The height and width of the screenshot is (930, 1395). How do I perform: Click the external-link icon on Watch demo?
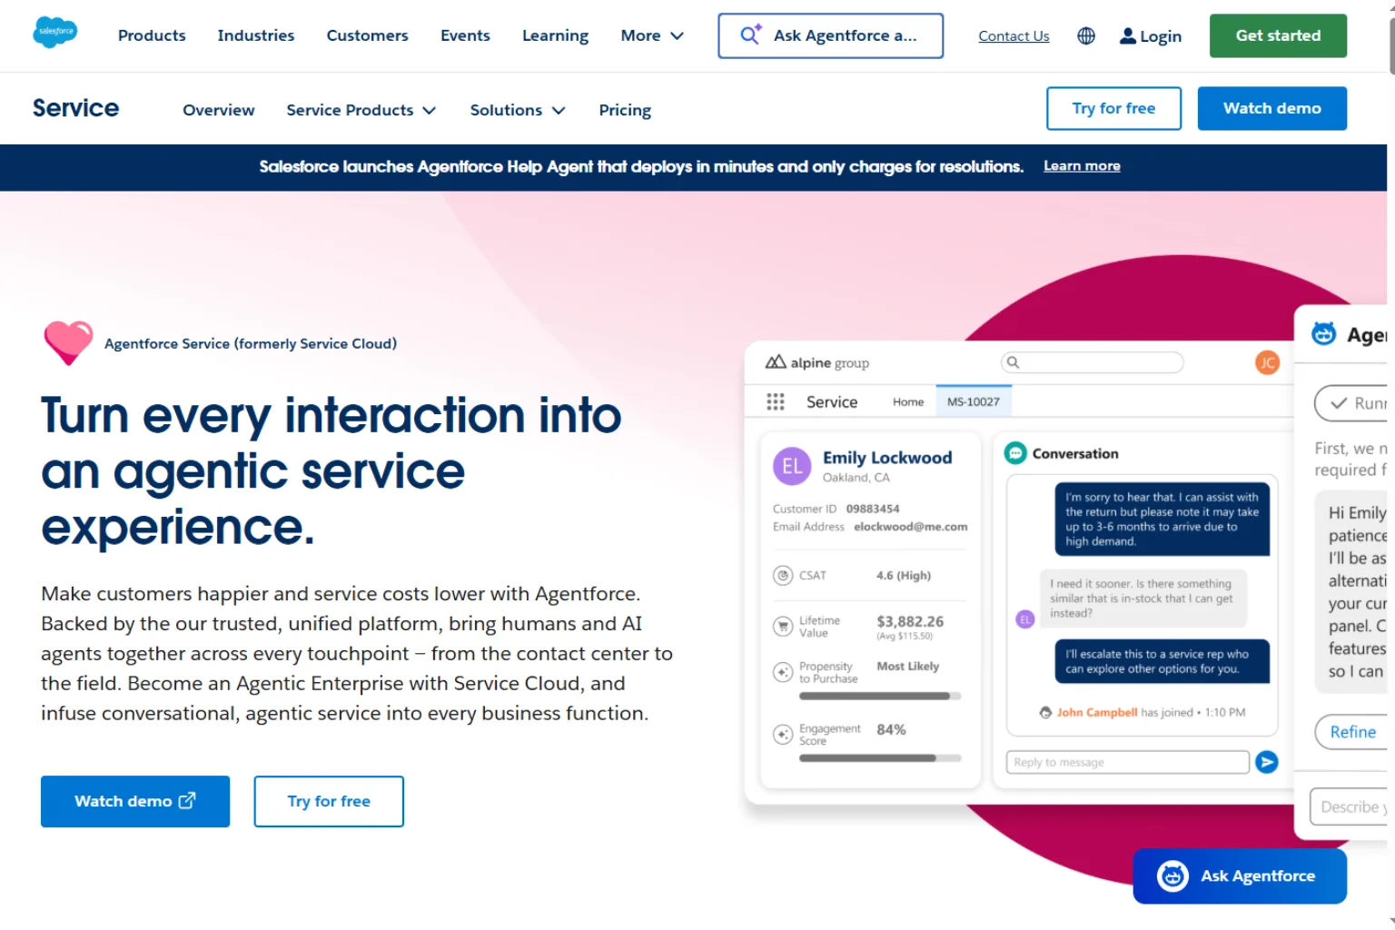pyautogui.click(x=187, y=800)
